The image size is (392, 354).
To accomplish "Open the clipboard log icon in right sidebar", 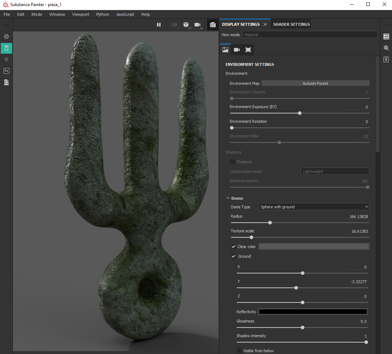I will [386, 59].
